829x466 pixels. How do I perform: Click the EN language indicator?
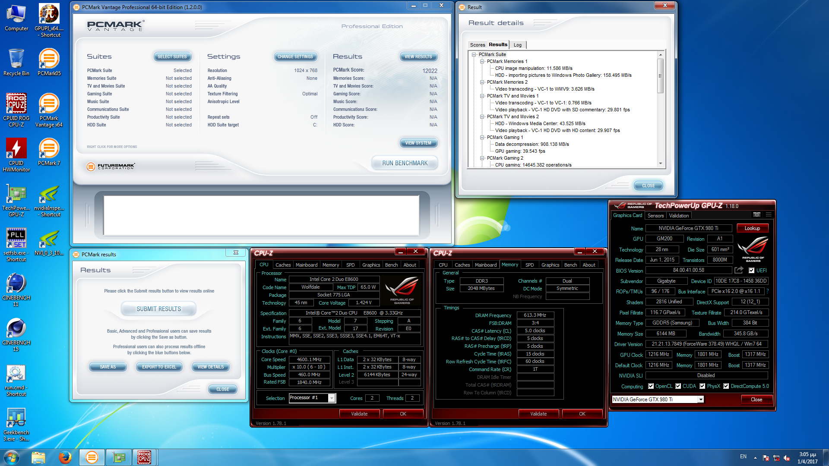pyautogui.click(x=743, y=456)
